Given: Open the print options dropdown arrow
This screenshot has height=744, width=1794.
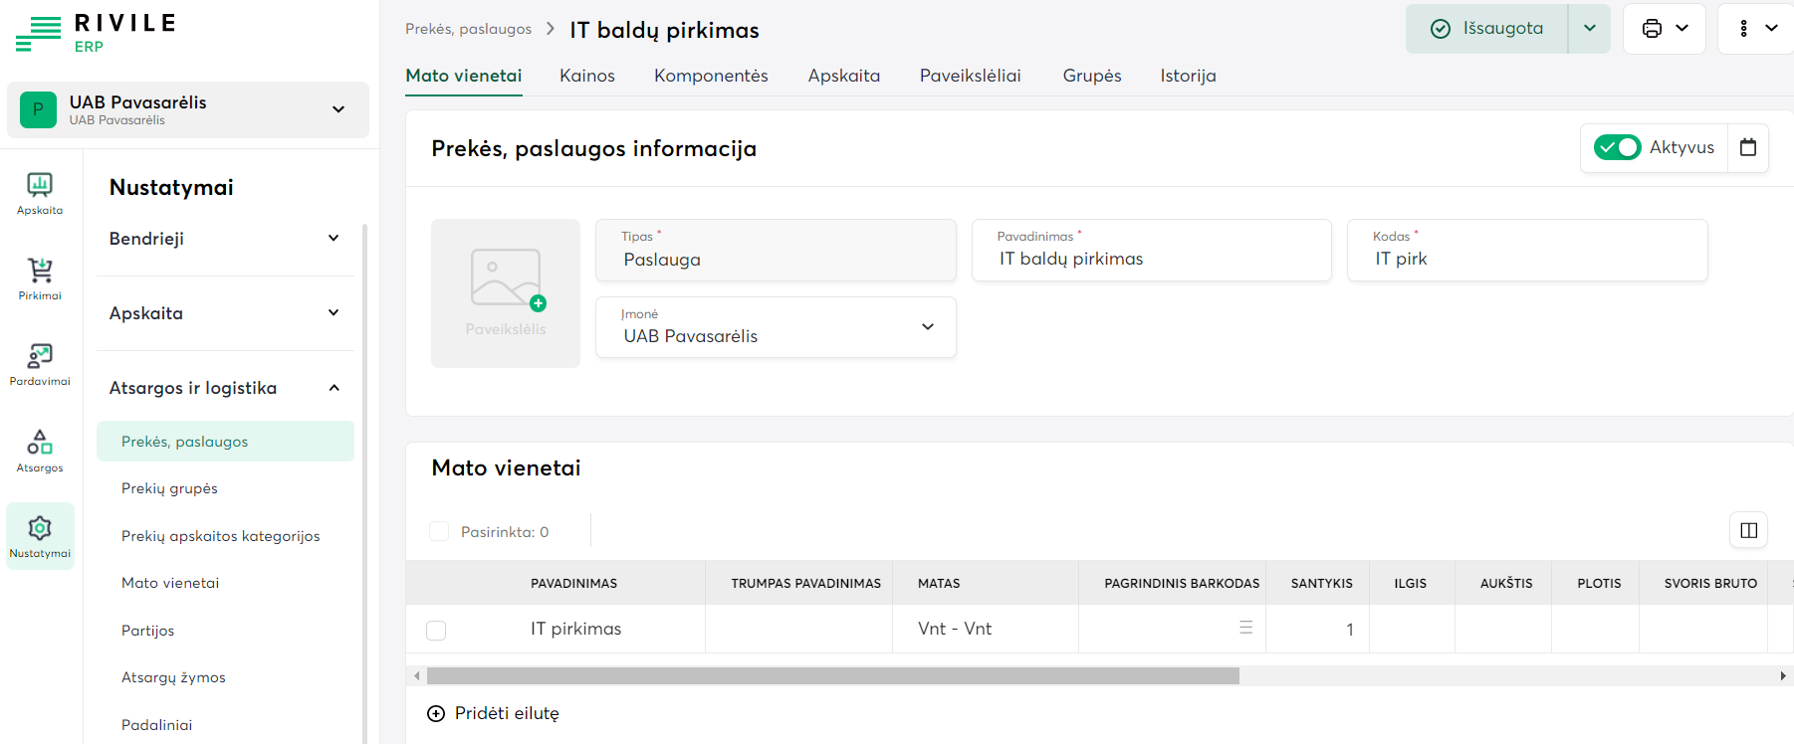Looking at the screenshot, I should tap(1682, 29).
